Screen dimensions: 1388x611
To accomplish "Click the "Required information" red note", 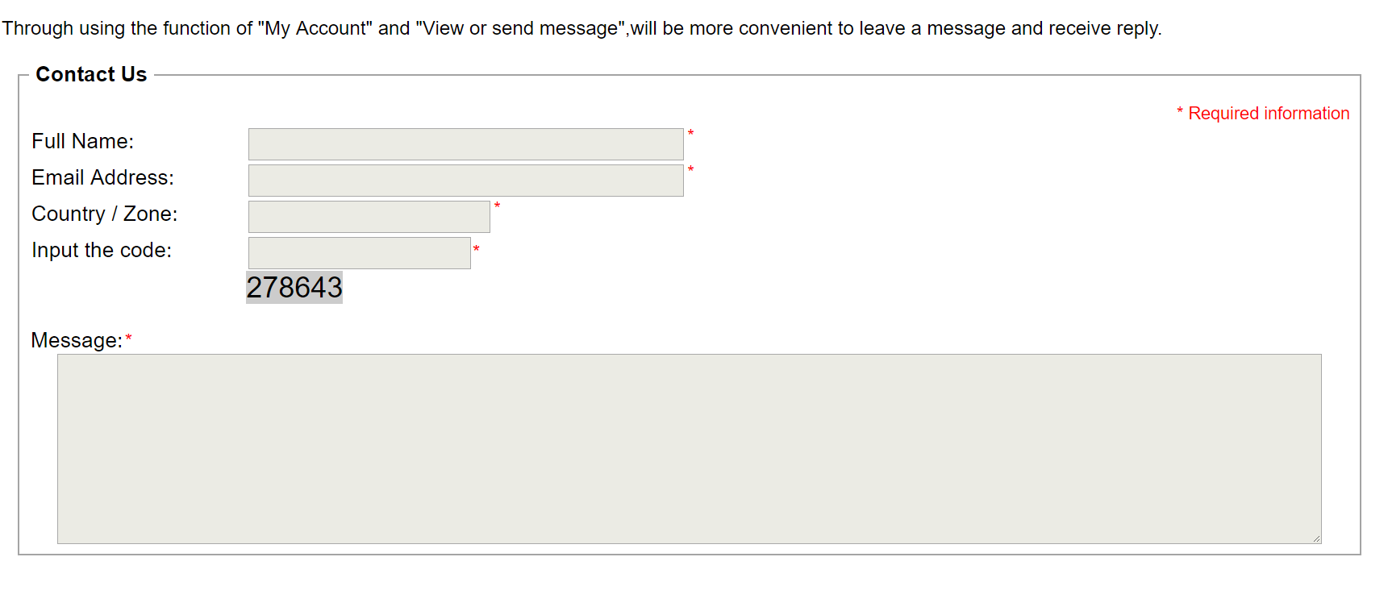I will 1268,114.
